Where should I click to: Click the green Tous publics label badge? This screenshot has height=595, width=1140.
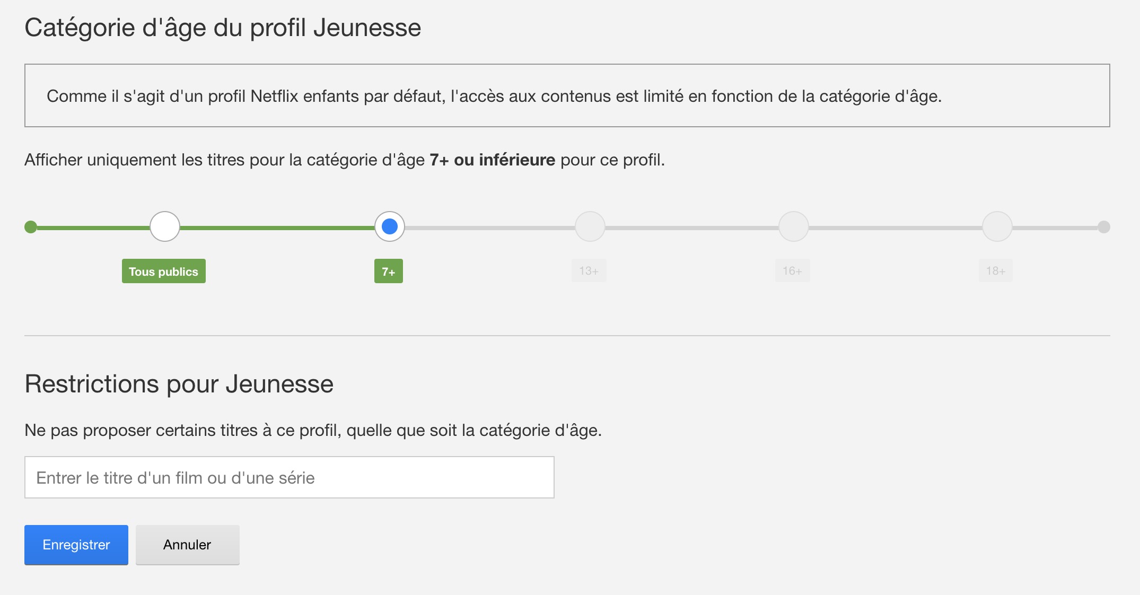click(x=163, y=271)
